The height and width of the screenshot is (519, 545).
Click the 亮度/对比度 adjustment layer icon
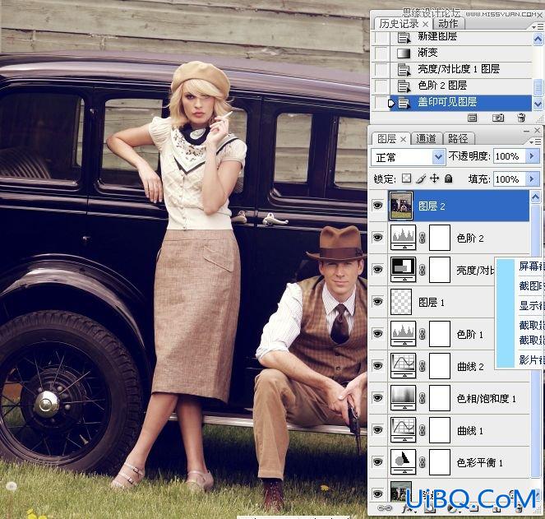[403, 270]
